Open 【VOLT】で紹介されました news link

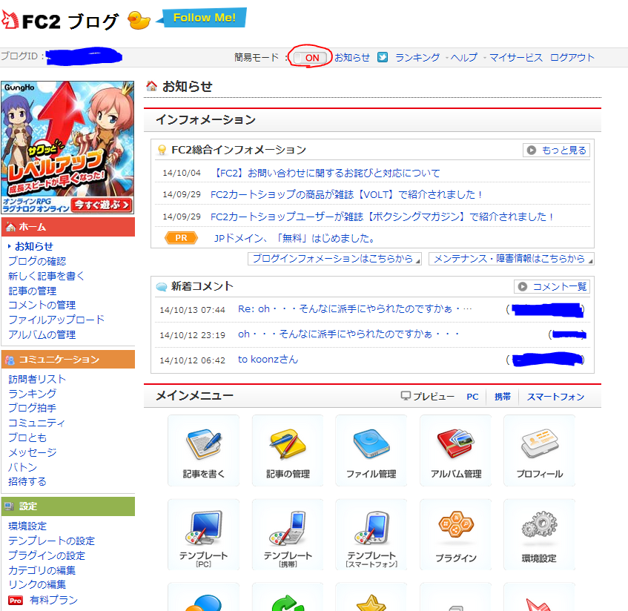(346, 195)
